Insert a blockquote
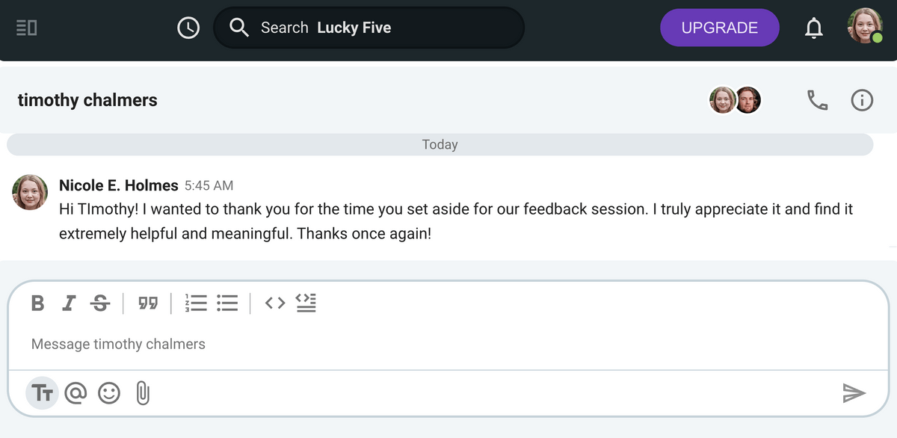 [148, 303]
